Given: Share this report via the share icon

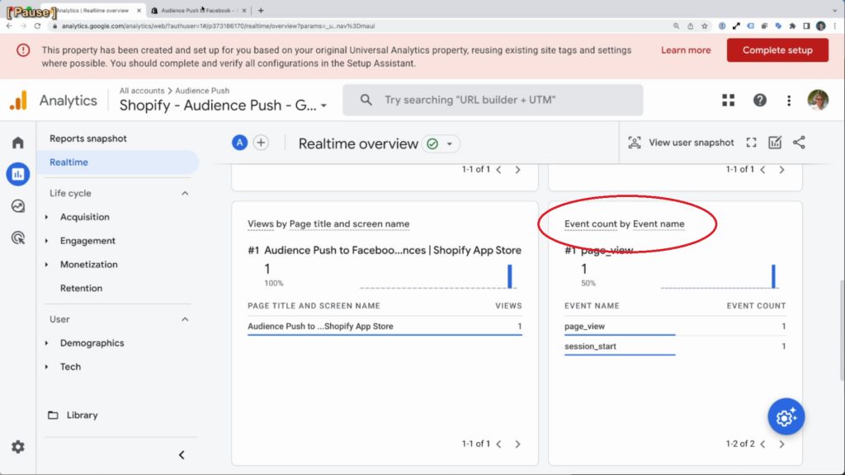Looking at the screenshot, I should (x=799, y=143).
